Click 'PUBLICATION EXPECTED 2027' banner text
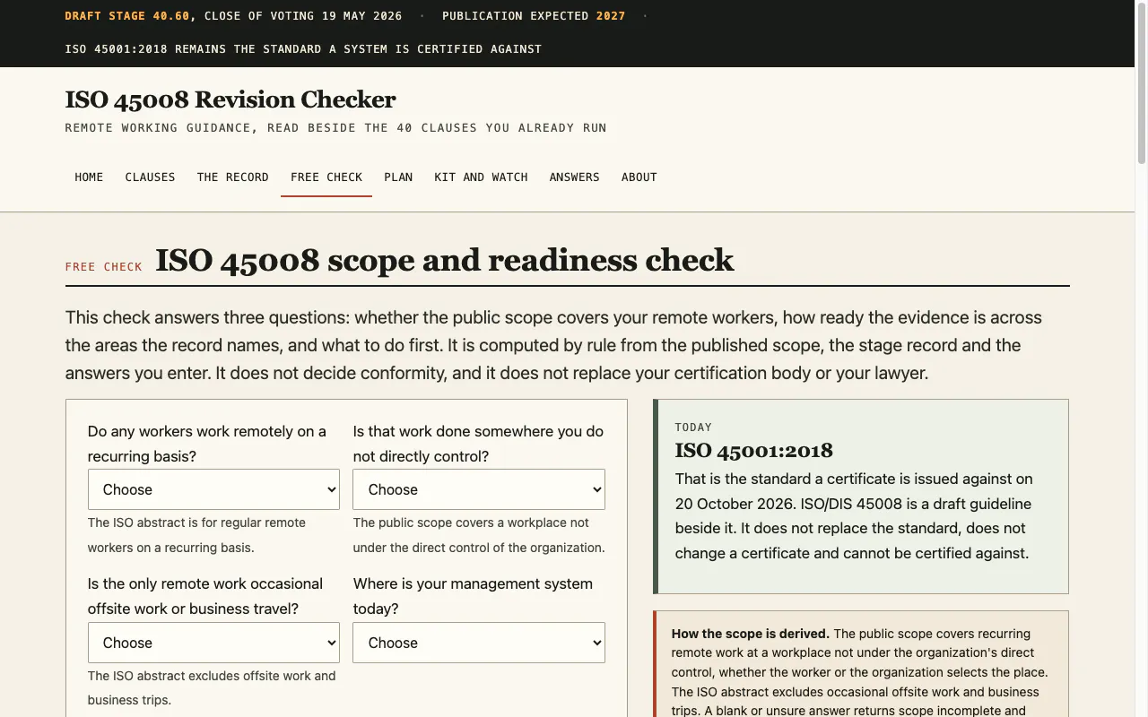1148x717 pixels. [x=534, y=16]
